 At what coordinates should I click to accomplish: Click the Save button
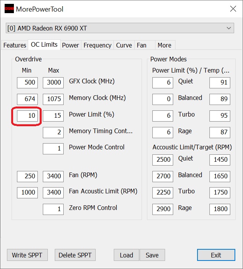[152, 255]
